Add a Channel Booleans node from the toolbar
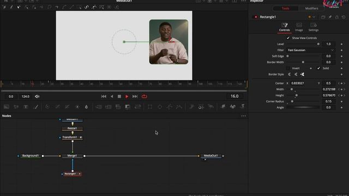 tap(109, 107)
